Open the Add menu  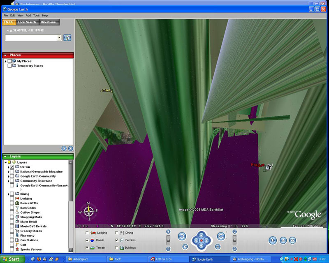click(28, 15)
